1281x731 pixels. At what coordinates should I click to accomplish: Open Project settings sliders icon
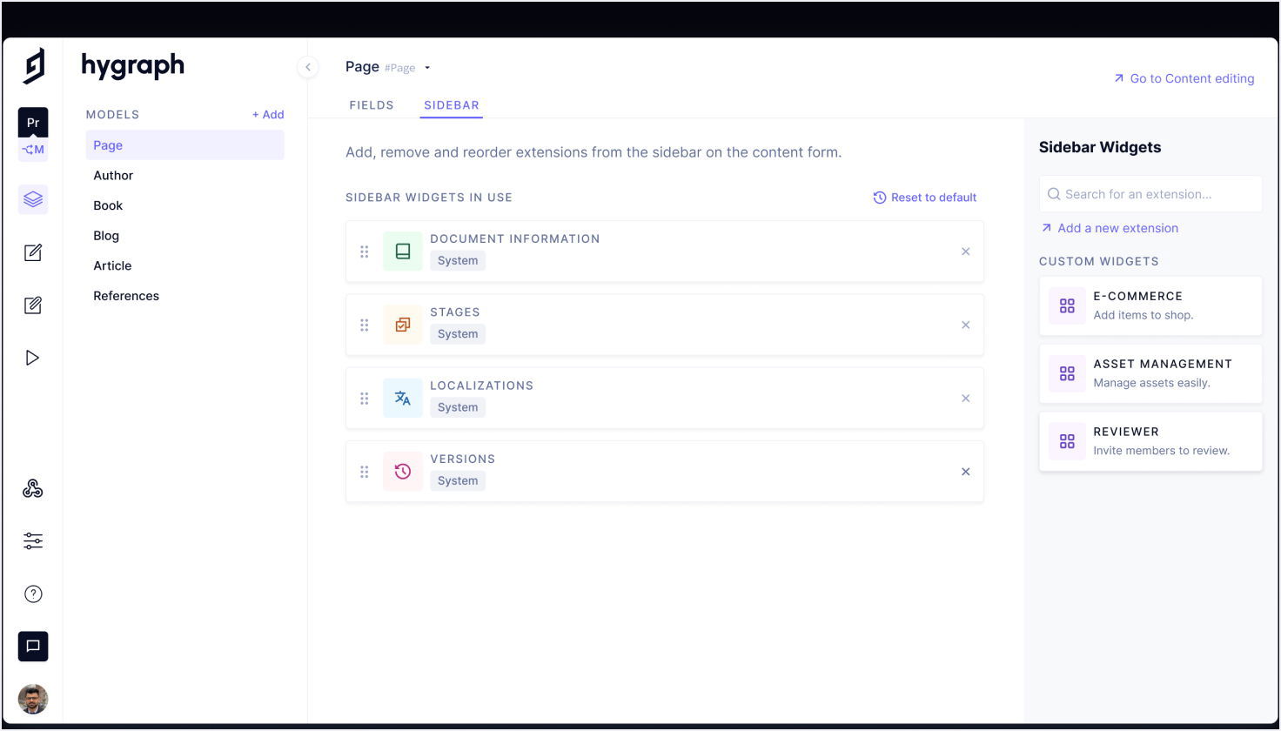pos(33,541)
